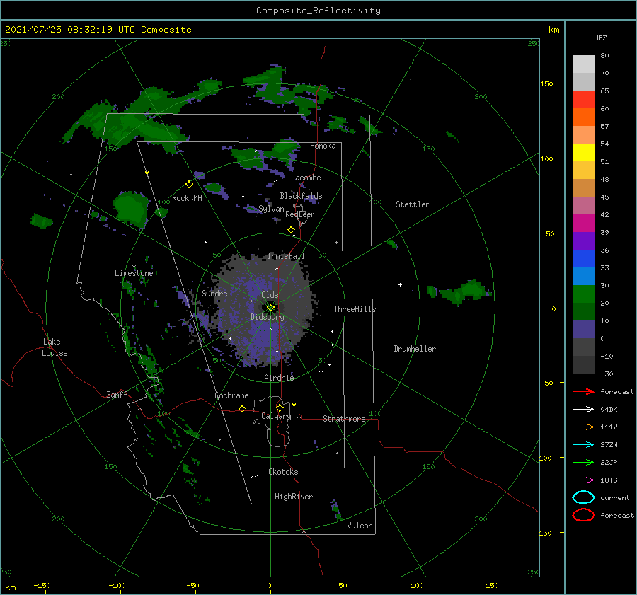Click the purple 39 dBZ color swatch
637x595 pixels.
pyautogui.click(x=583, y=241)
